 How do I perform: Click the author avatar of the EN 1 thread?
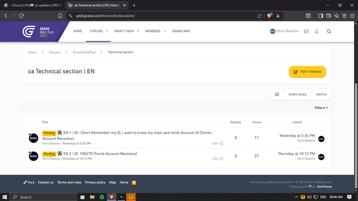point(34,138)
